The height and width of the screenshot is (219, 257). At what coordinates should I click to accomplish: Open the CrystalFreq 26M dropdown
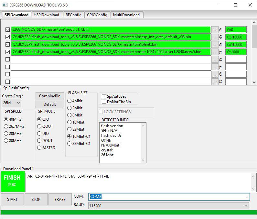point(12,103)
